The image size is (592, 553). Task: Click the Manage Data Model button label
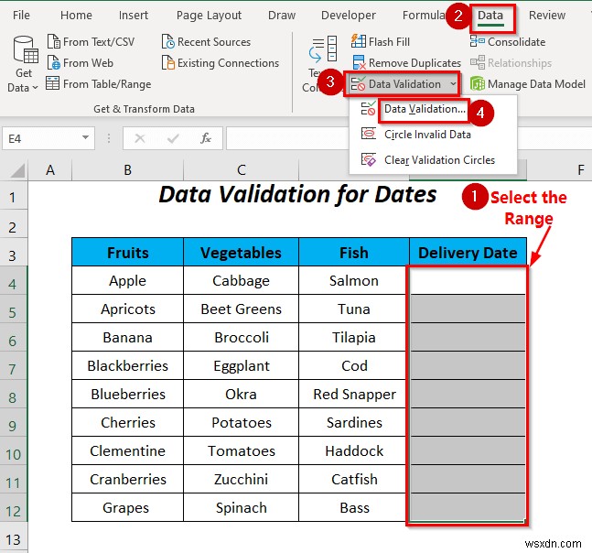536,84
